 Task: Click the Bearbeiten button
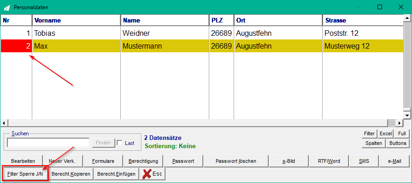[23, 161]
